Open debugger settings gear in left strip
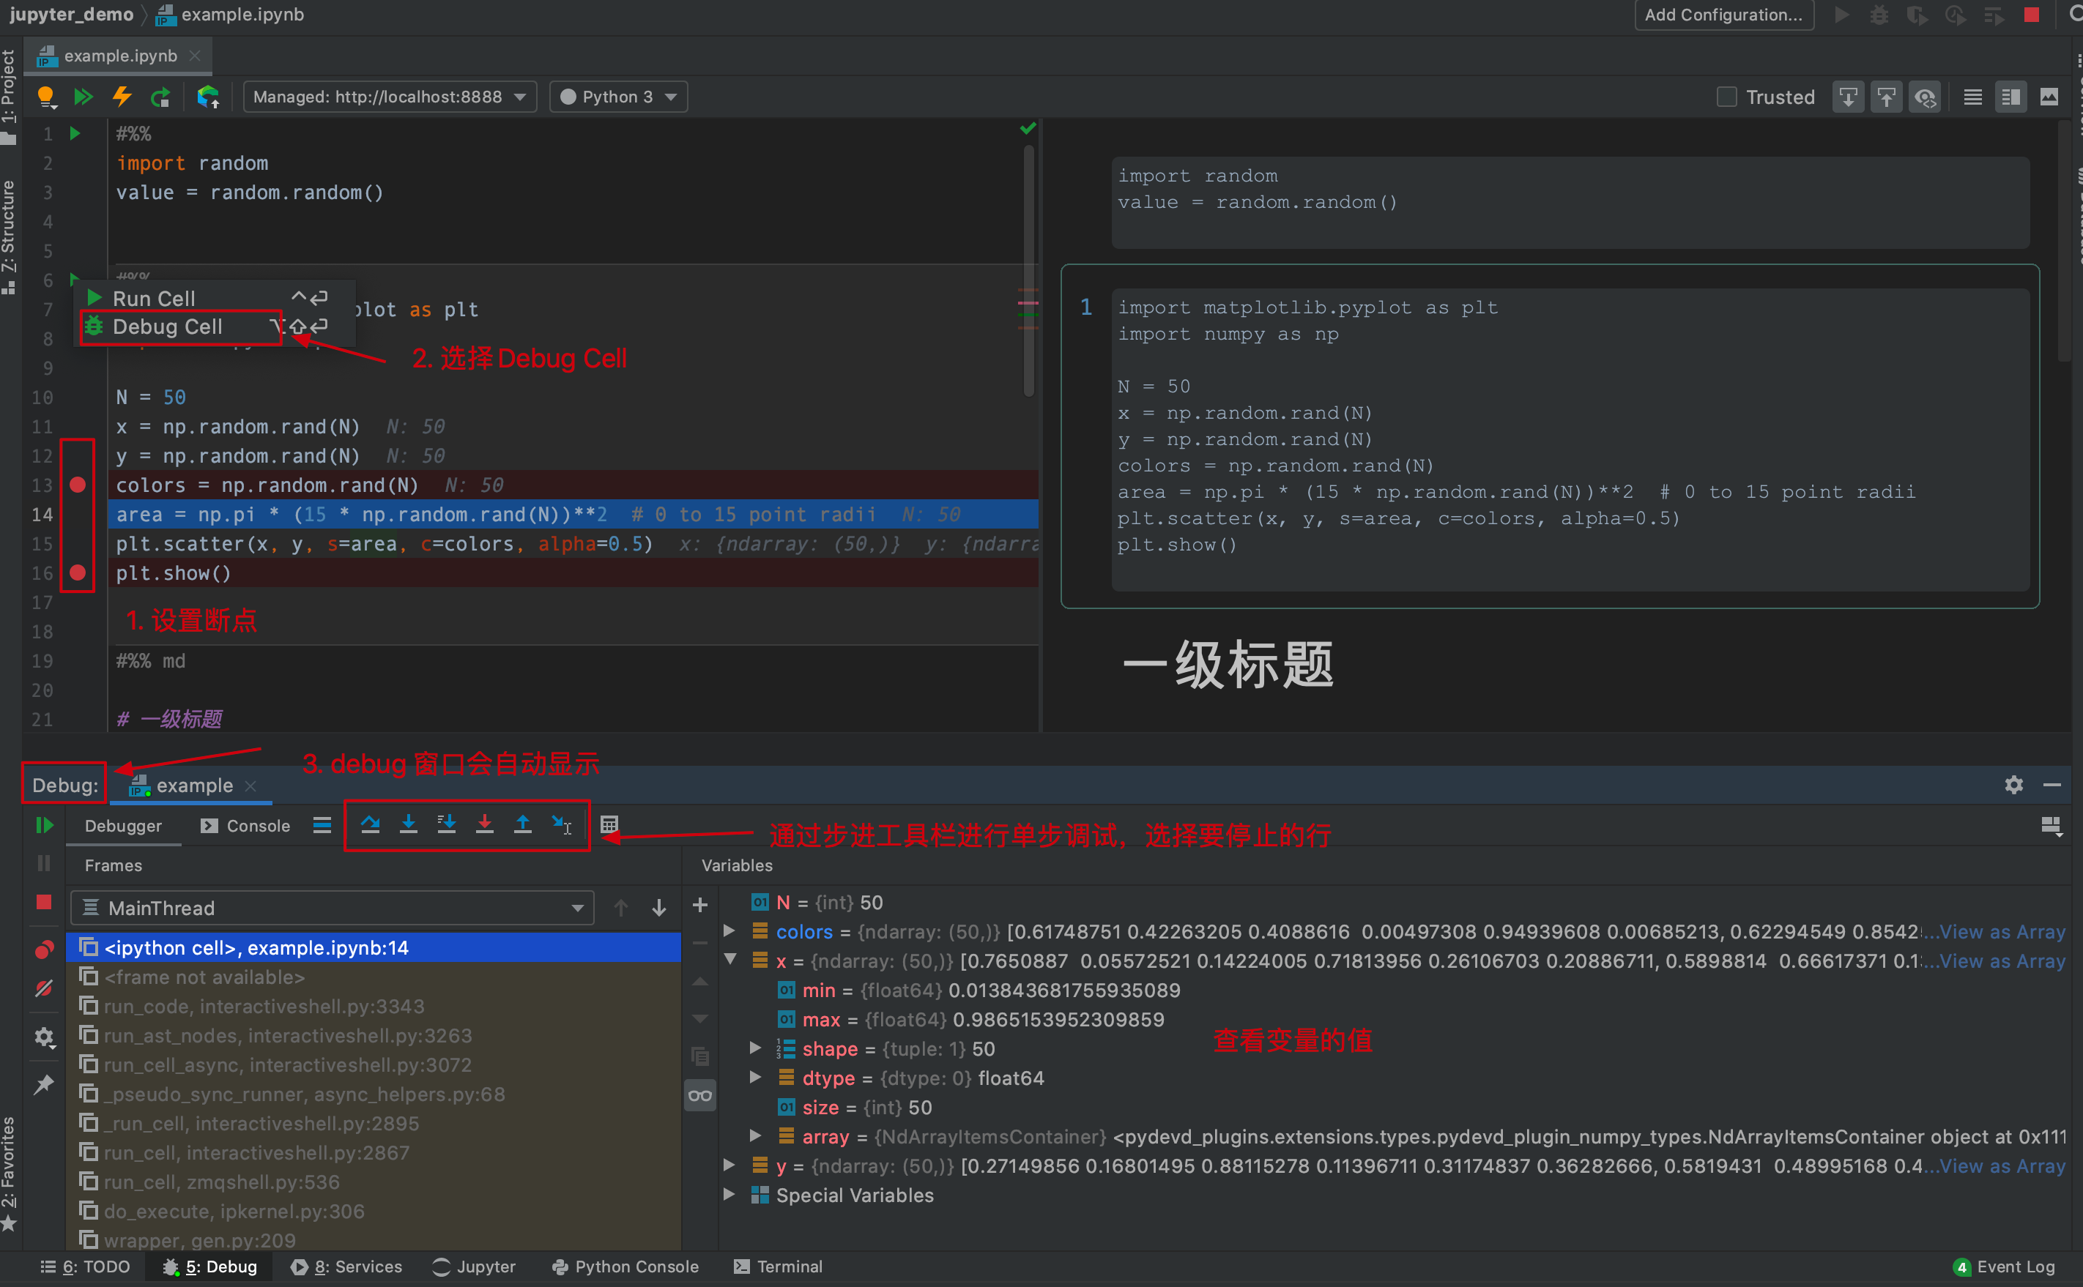The image size is (2083, 1287). [x=44, y=1037]
